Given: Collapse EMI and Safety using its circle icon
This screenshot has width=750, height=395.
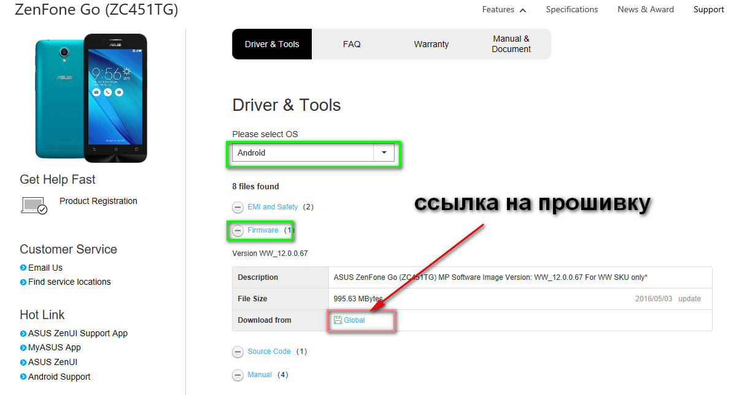Looking at the screenshot, I should pos(238,208).
